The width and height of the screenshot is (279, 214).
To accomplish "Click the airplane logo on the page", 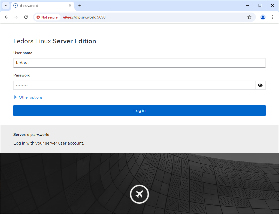I will click(x=139, y=194).
